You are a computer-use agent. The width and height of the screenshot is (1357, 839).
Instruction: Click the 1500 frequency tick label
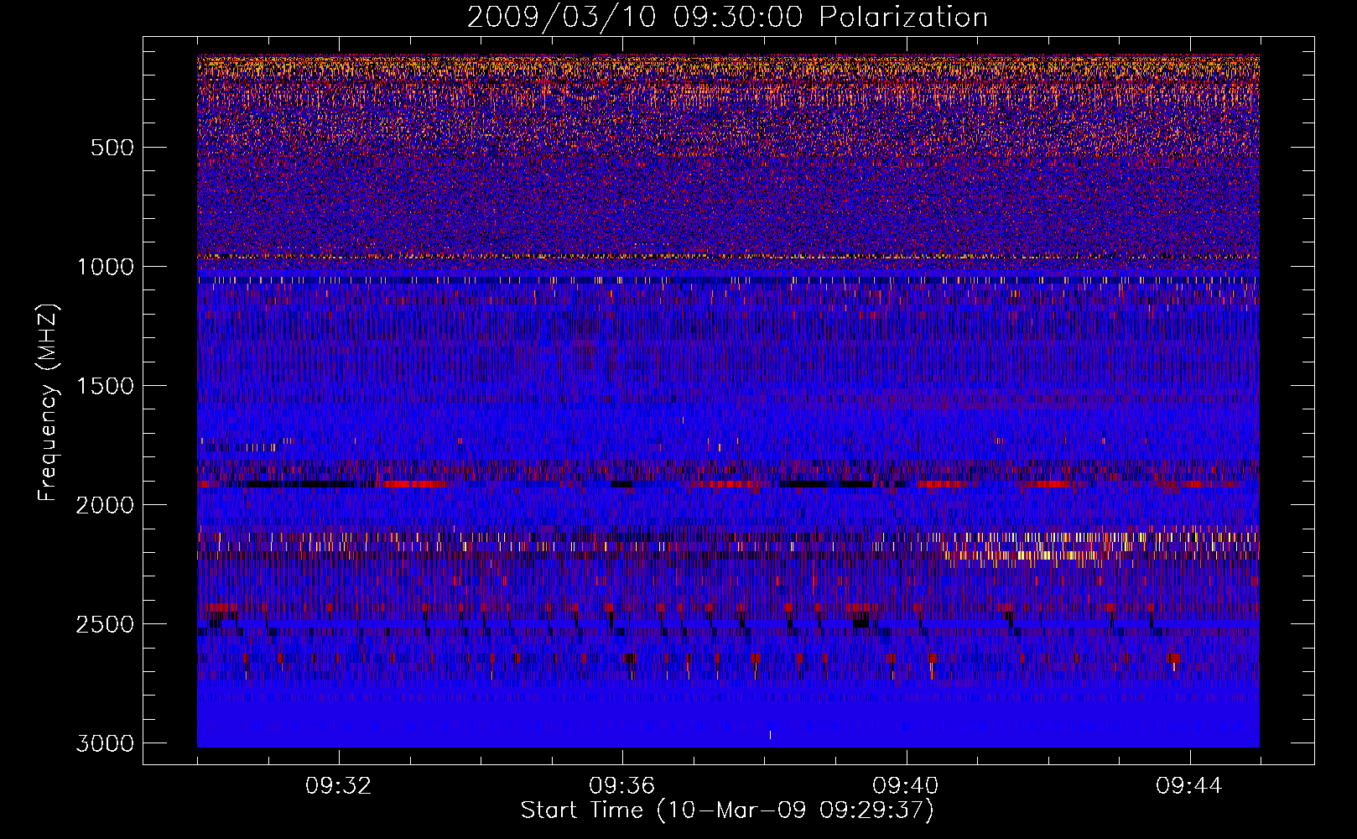pyautogui.click(x=105, y=386)
